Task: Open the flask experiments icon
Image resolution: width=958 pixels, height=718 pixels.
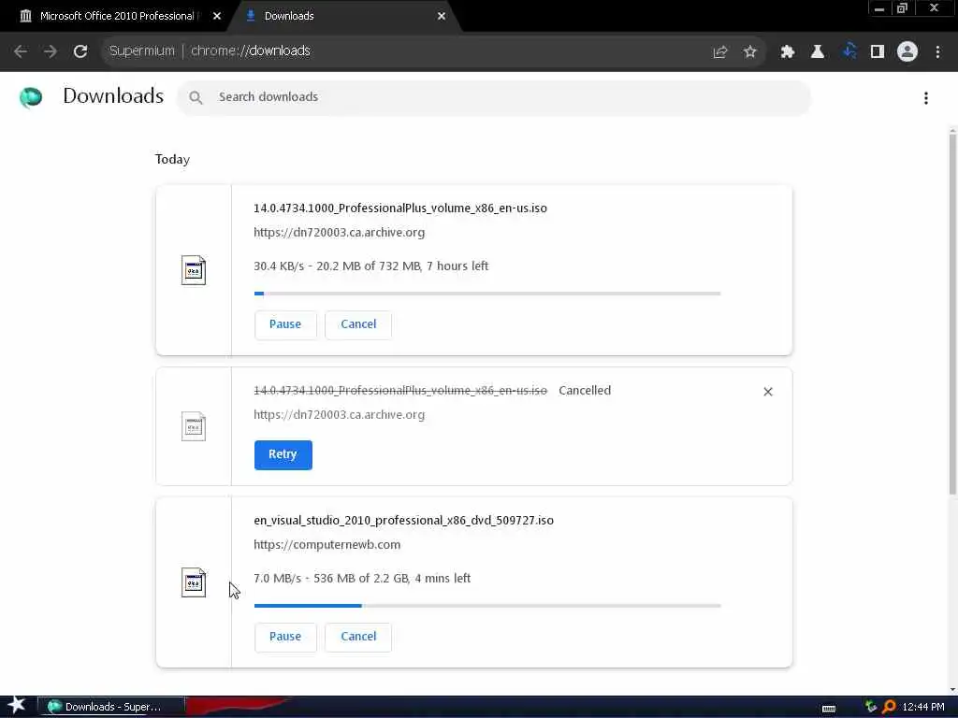Action: point(818,52)
